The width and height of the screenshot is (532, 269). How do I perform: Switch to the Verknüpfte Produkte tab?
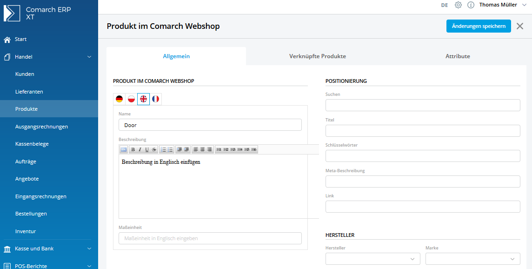(318, 56)
